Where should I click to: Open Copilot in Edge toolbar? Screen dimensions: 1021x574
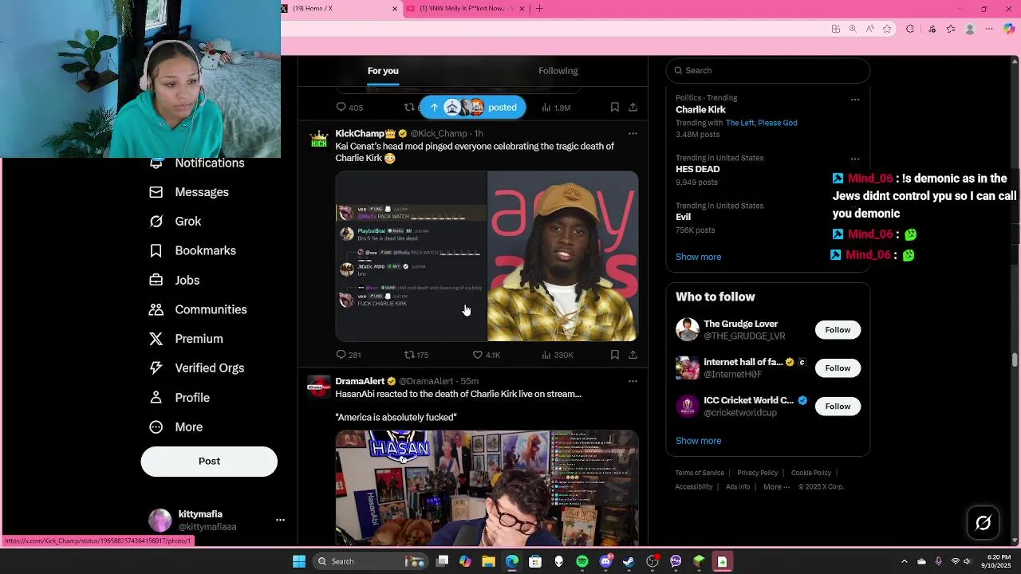coord(1009,29)
